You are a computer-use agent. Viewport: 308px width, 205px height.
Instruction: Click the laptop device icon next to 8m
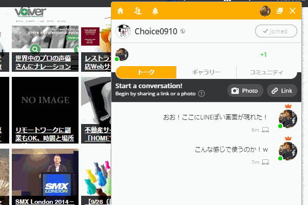pos(265,130)
